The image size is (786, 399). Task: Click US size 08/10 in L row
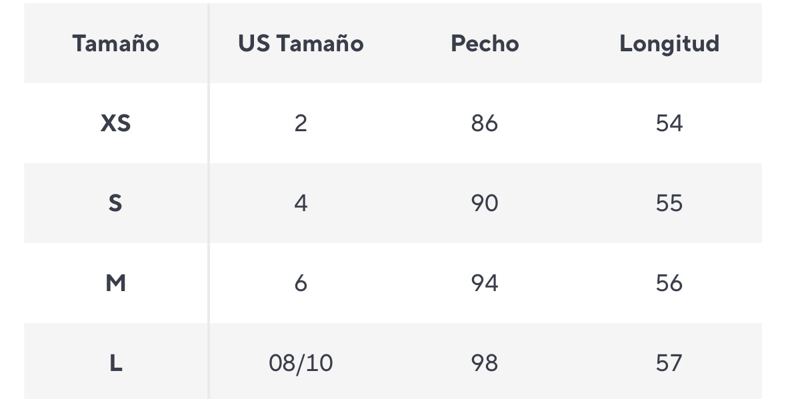pos(301,363)
